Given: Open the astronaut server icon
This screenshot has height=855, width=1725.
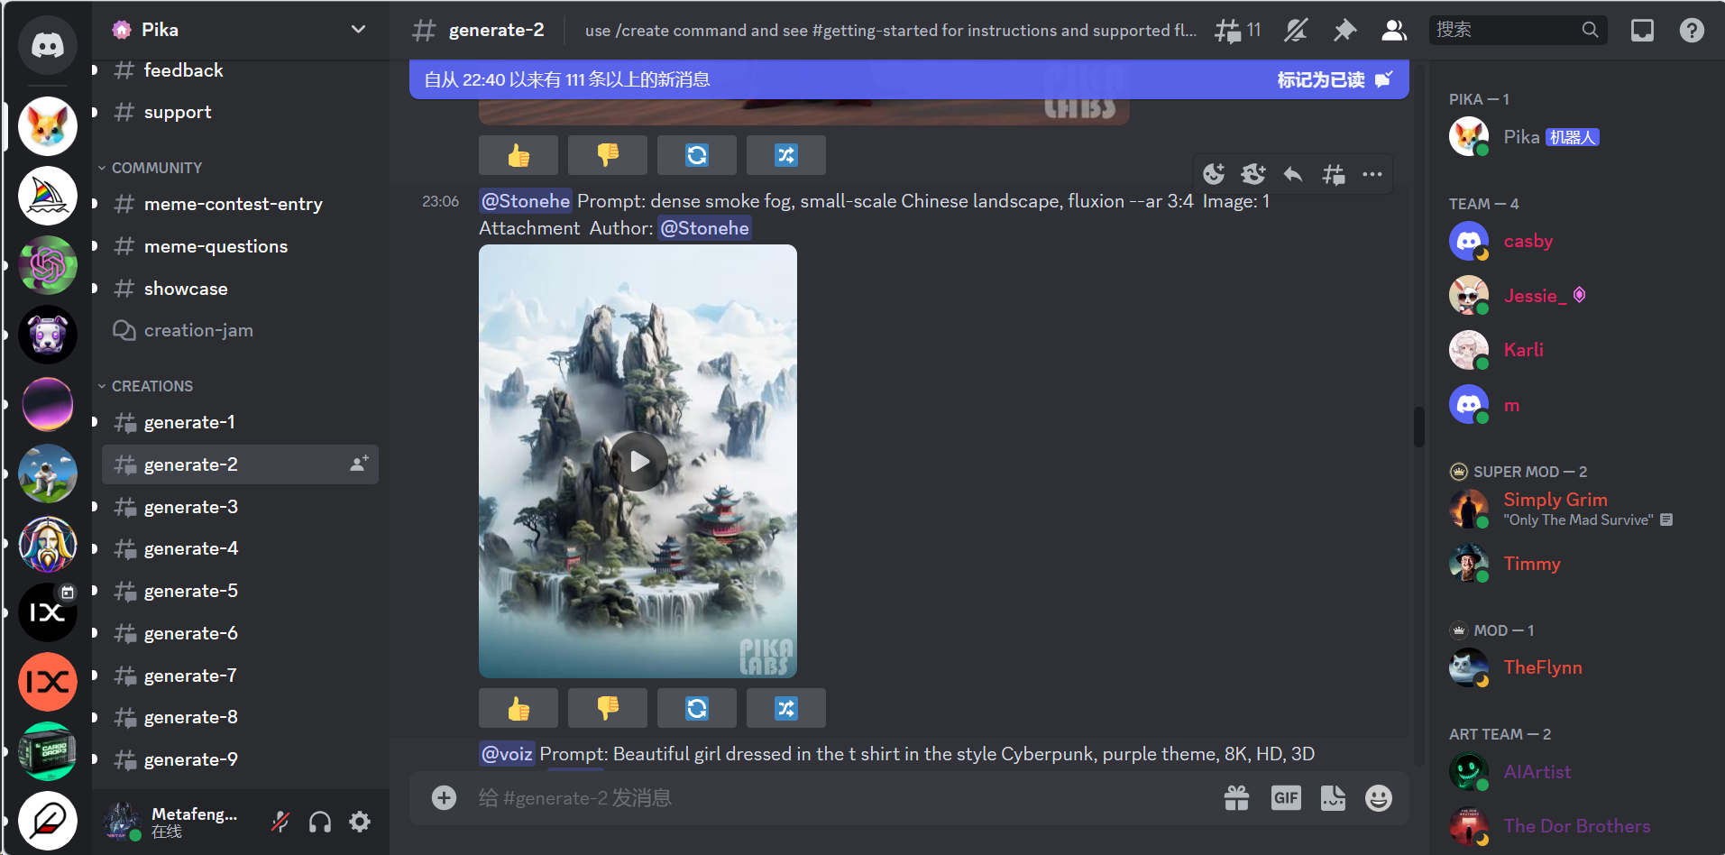Looking at the screenshot, I should [x=48, y=473].
